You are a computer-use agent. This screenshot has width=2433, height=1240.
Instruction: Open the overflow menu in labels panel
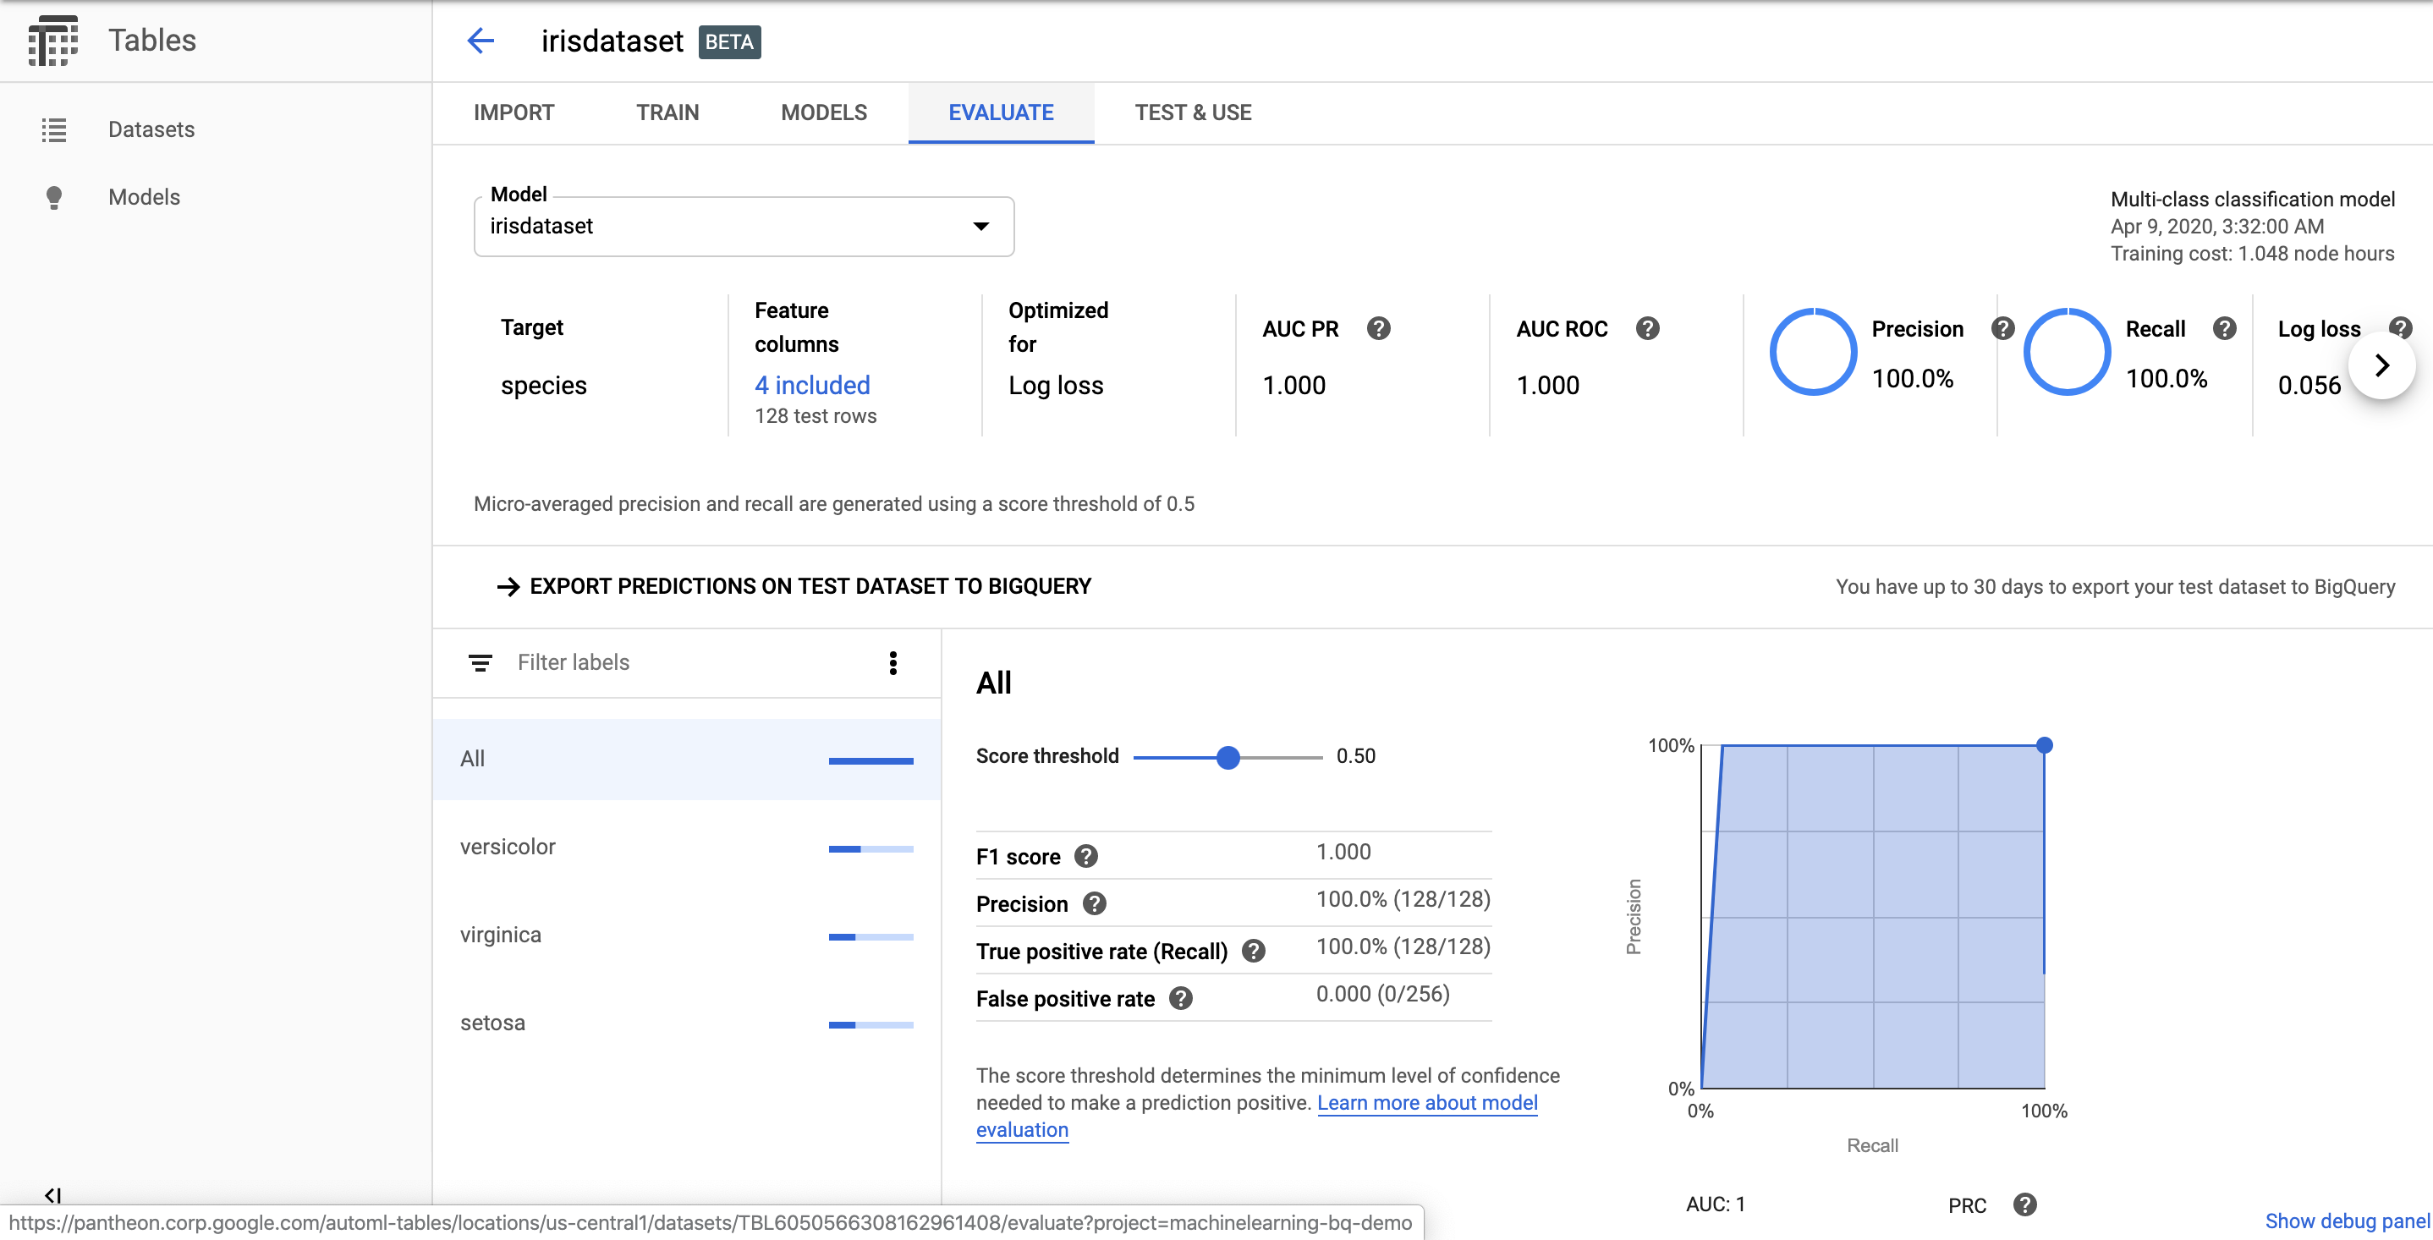(893, 662)
